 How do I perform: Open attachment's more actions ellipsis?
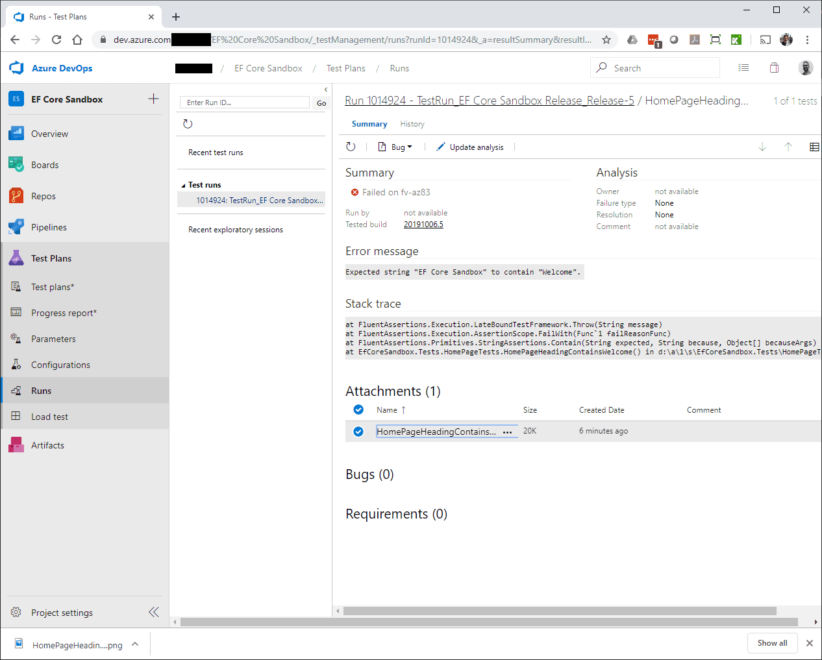tap(507, 432)
